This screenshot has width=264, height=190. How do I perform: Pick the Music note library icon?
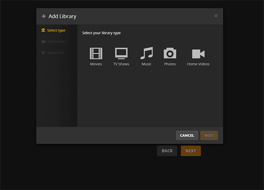coord(147,53)
